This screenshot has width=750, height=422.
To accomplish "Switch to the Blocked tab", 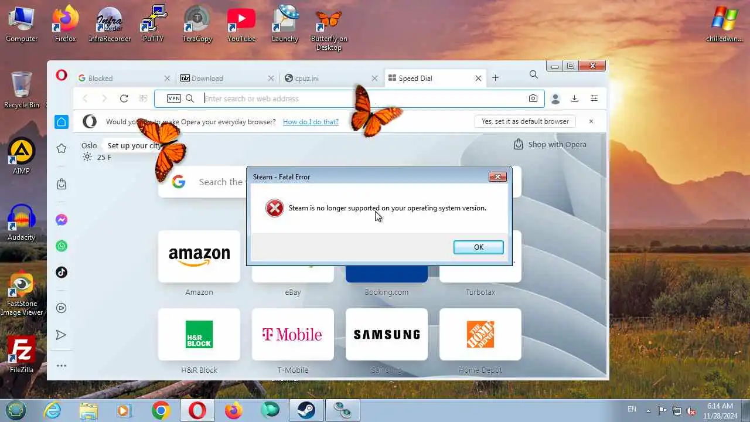I will pos(124,78).
